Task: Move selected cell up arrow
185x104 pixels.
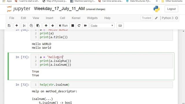Action: (46, 26)
